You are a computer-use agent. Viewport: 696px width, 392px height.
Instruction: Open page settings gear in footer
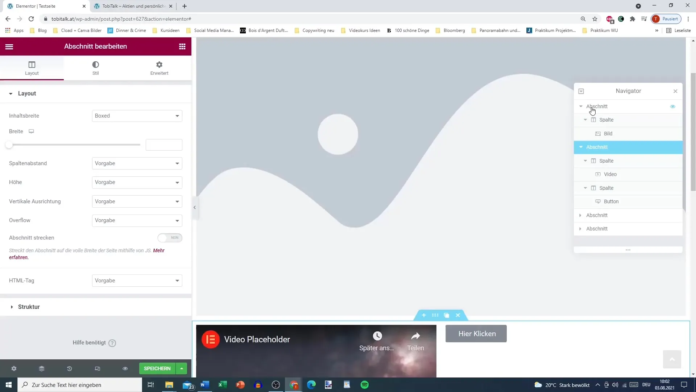coord(14,368)
